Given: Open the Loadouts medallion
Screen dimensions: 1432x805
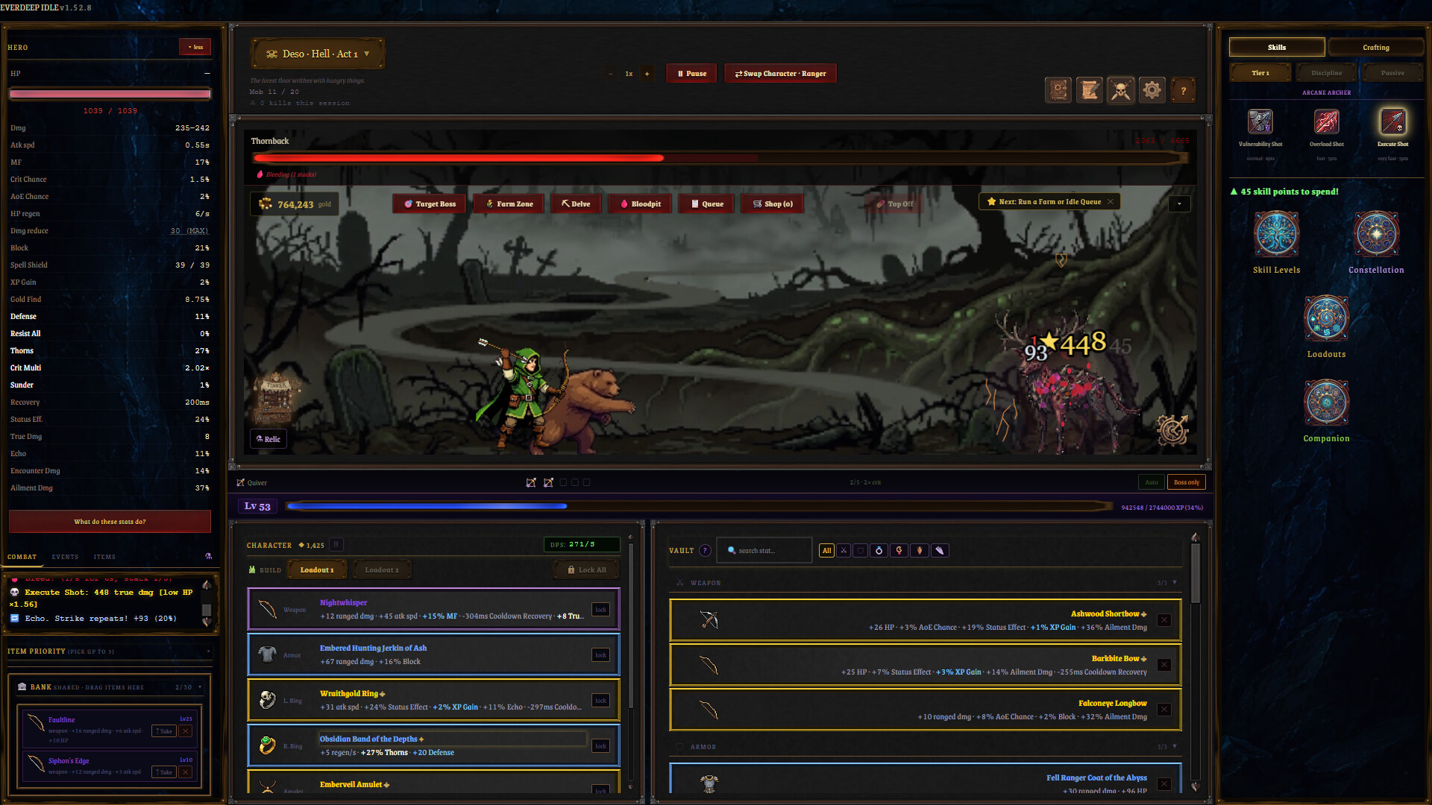Looking at the screenshot, I should click(1326, 318).
